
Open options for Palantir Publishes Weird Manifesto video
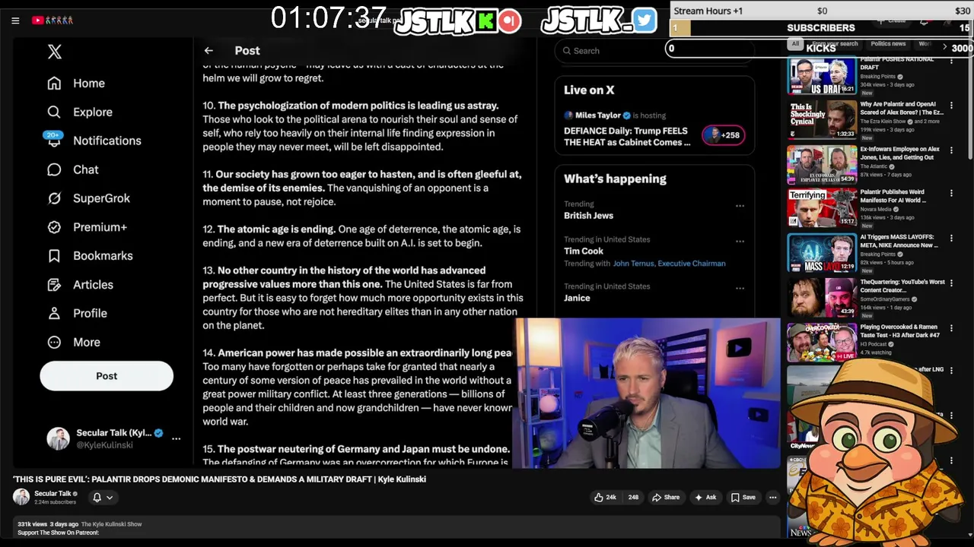[x=951, y=194]
